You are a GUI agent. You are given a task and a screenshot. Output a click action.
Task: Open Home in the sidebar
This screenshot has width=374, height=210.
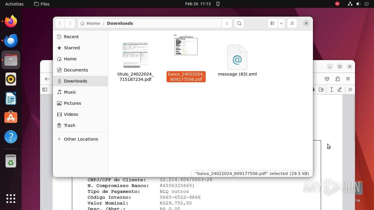tap(80, 59)
